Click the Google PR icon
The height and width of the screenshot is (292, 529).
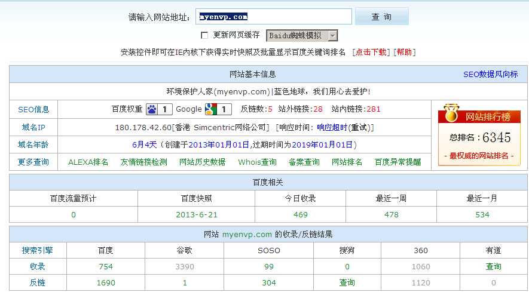coord(218,109)
